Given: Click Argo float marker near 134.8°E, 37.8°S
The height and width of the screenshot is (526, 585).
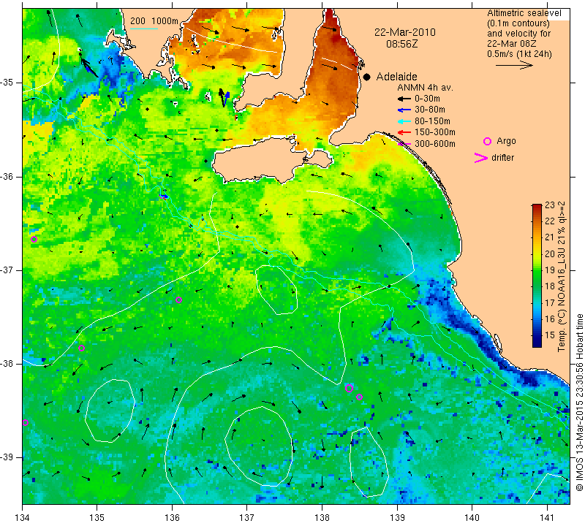Looking at the screenshot, I should click(82, 348).
